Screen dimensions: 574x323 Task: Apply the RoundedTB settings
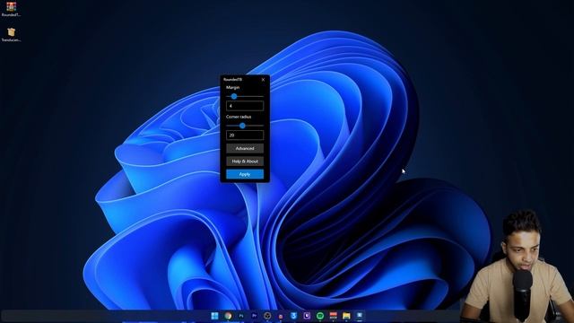point(245,174)
